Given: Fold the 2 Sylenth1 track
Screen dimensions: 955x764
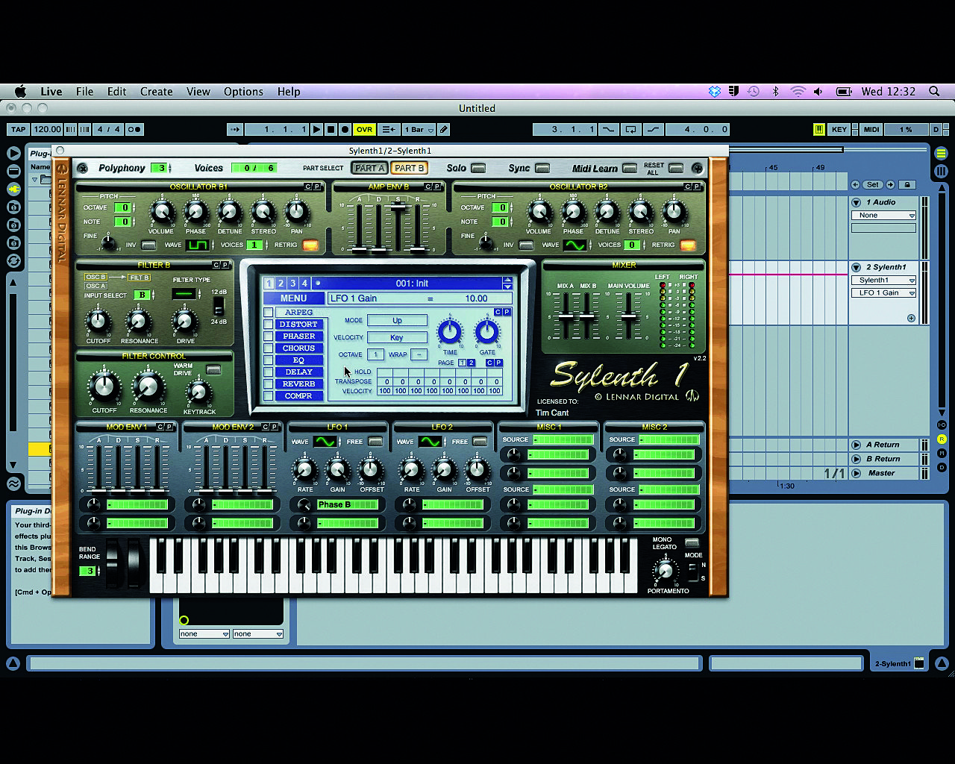Looking at the screenshot, I should tap(857, 267).
